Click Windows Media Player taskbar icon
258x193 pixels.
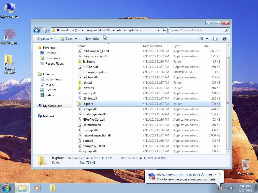click(37, 188)
